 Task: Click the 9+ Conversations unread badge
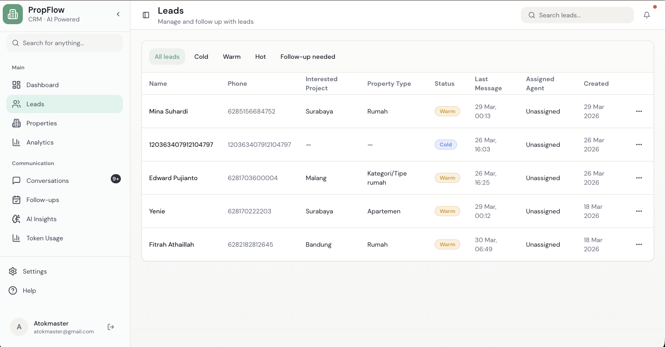coord(116,179)
